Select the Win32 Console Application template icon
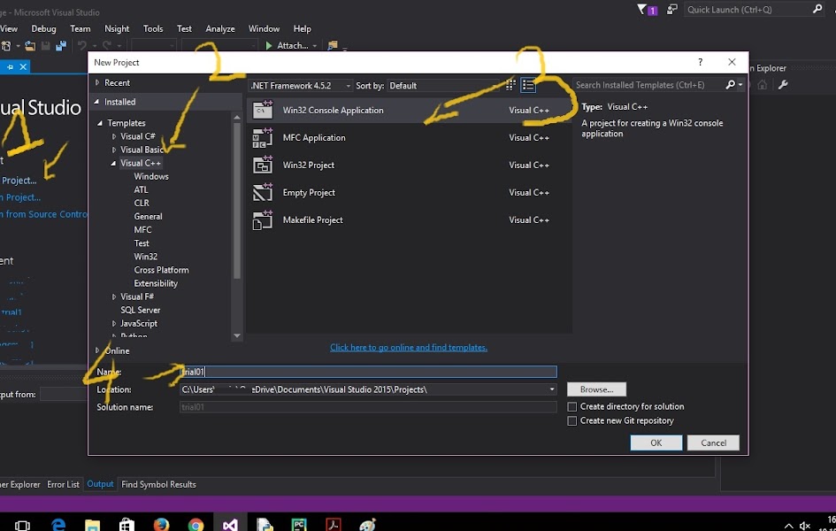The width and height of the screenshot is (836, 531). [x=263, y=110]
